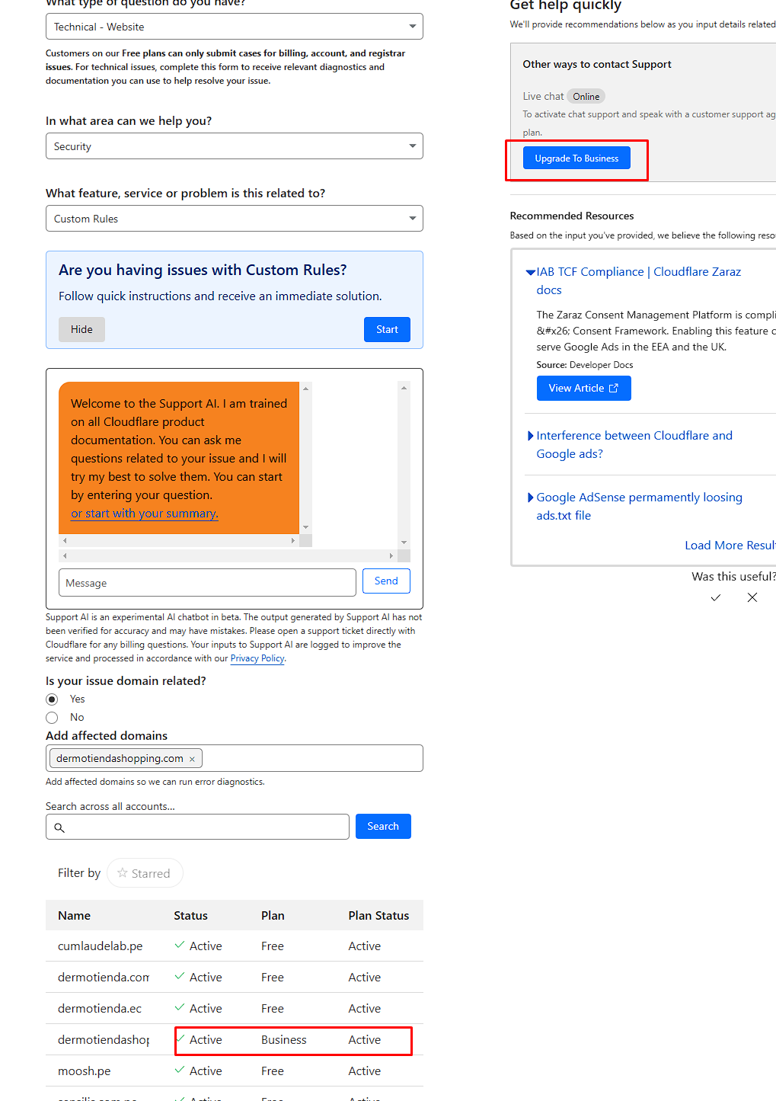The image size is (776, 1101).
Task: Click down arrow of welcome message scrollbar
Action: [x=305, y=527]
